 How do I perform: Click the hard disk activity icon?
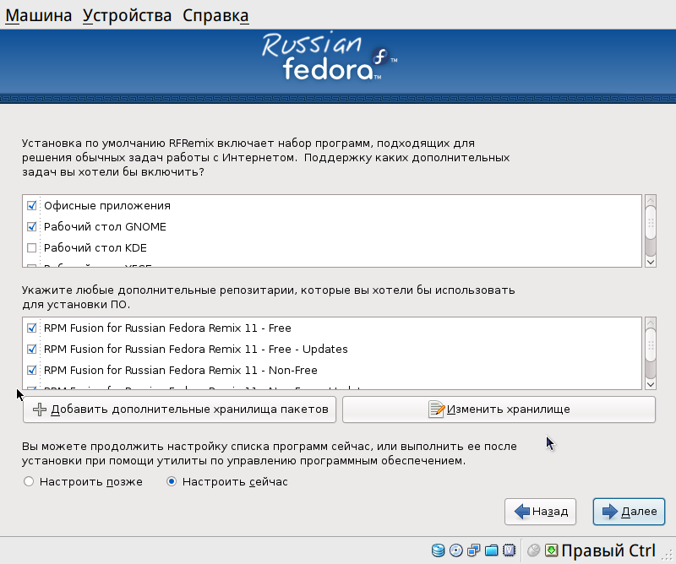(x=438, y=550)
